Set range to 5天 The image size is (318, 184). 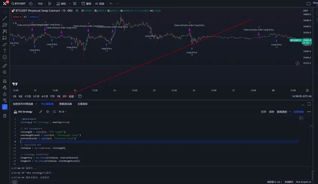21,96
